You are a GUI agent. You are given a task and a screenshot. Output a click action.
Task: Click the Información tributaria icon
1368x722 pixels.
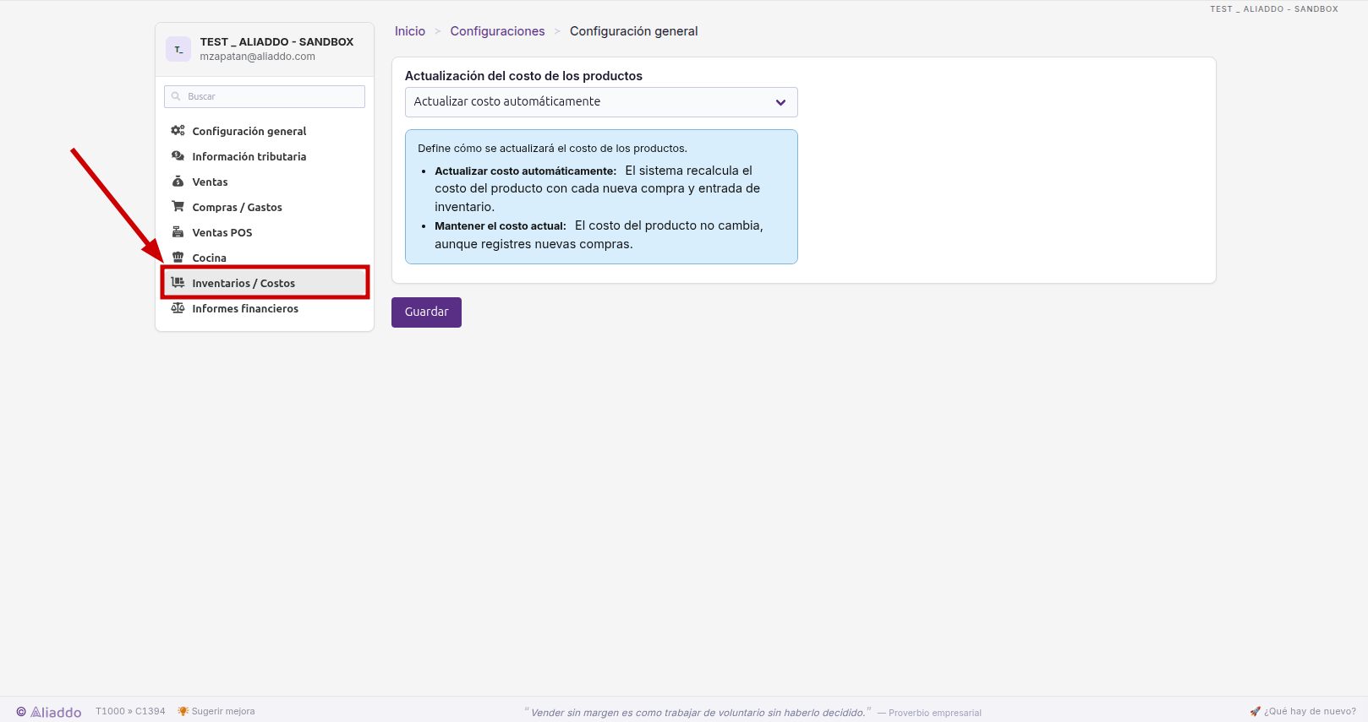coord(178,156)
